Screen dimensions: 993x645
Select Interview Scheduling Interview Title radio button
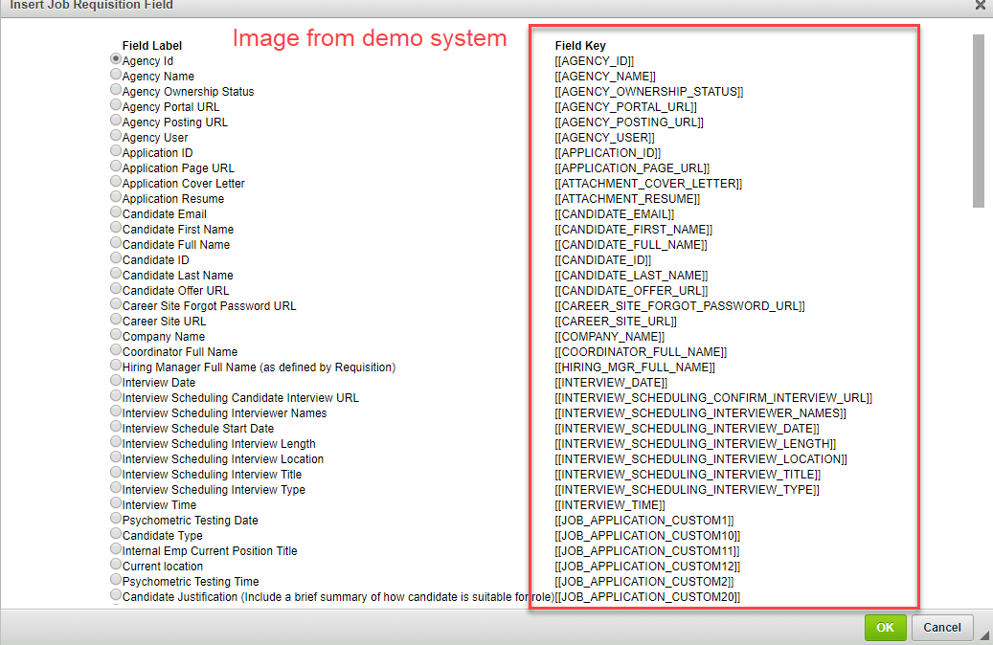point(115,472)
